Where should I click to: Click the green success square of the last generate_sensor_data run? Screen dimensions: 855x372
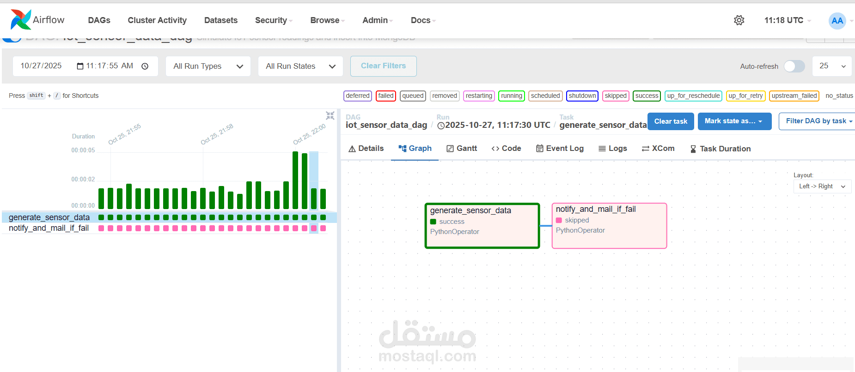pos(323,217)
